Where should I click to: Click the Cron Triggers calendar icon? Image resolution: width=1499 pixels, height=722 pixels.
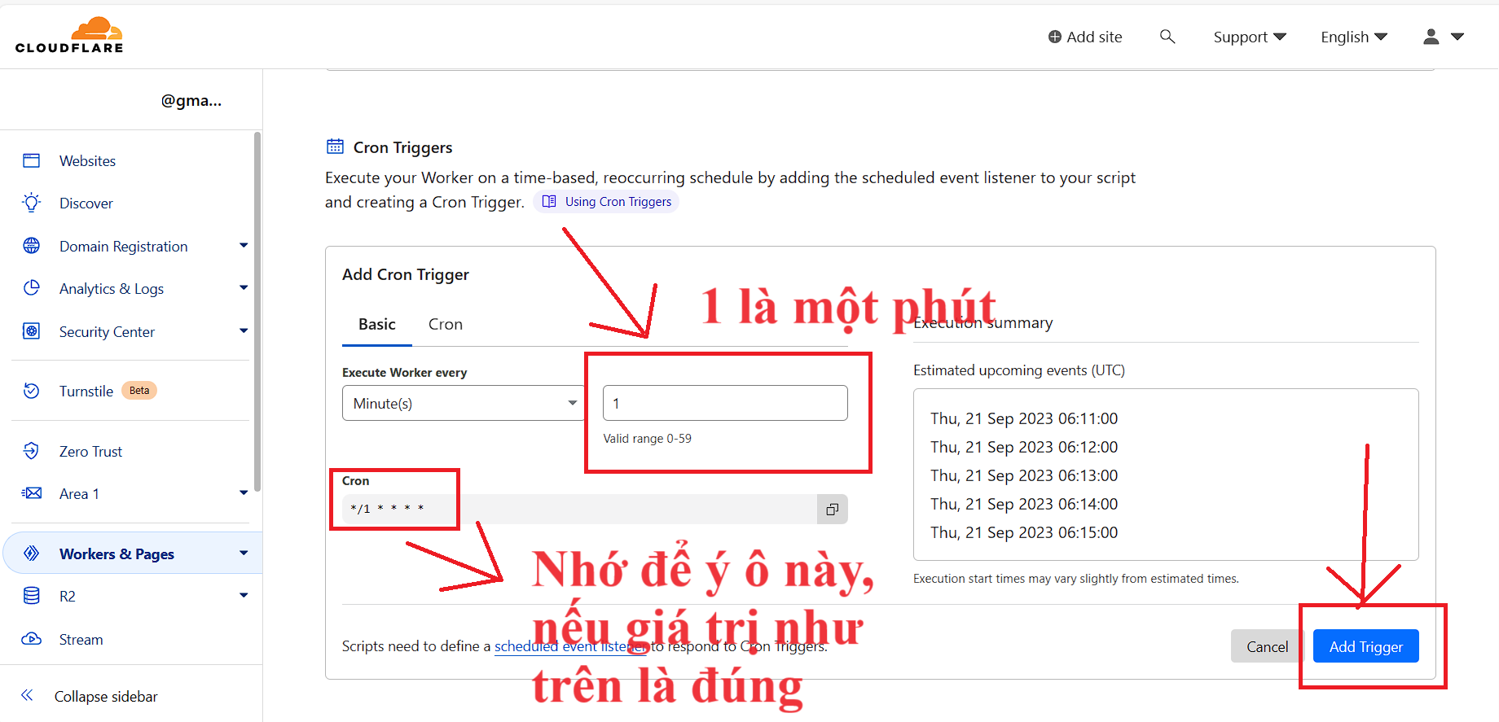335,147
